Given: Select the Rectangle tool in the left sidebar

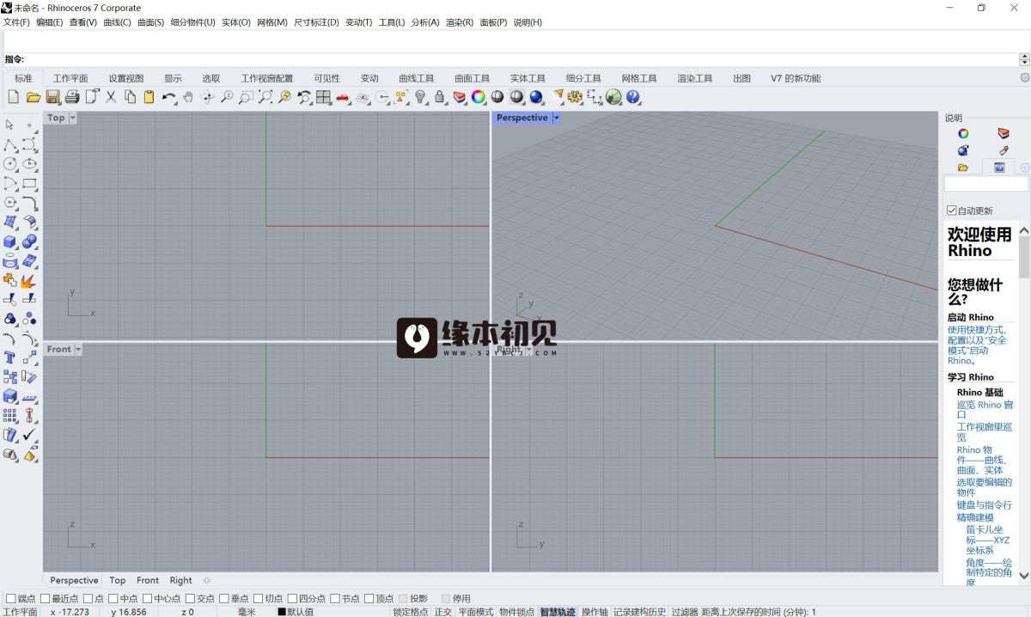Looking at the screenshot, I should click(x=30, y=183).
